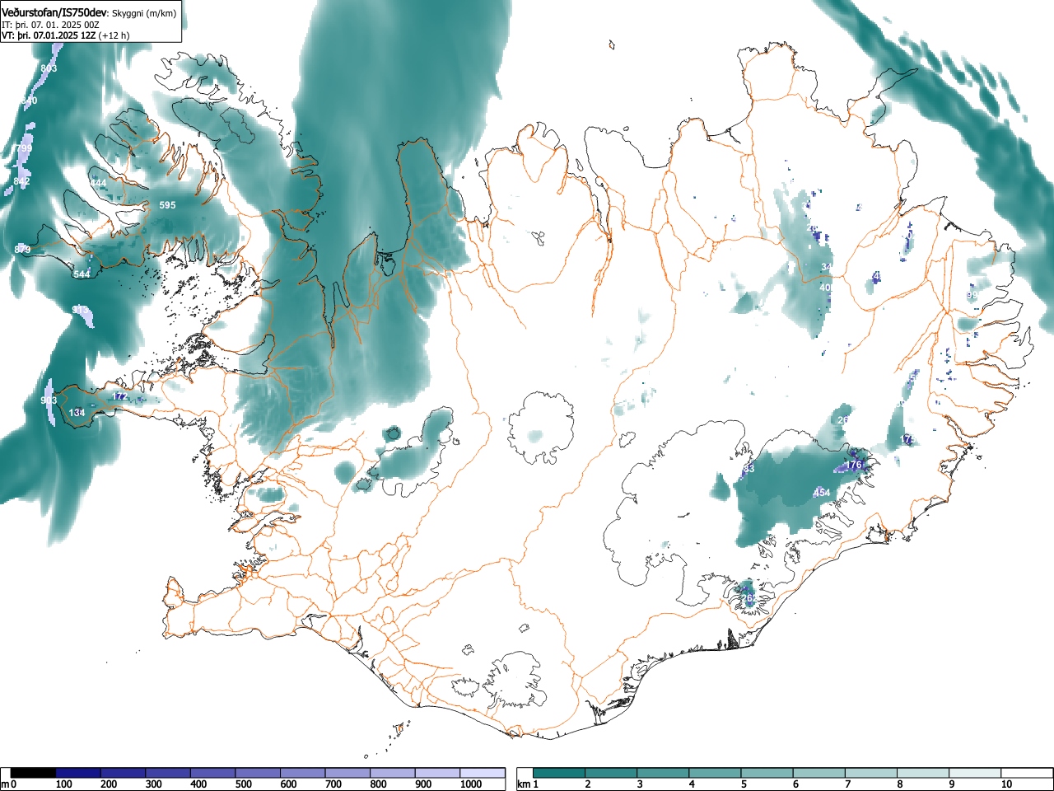Click the 10 tick label on the km scale
1054x791 pixels.
[1006, 784]
